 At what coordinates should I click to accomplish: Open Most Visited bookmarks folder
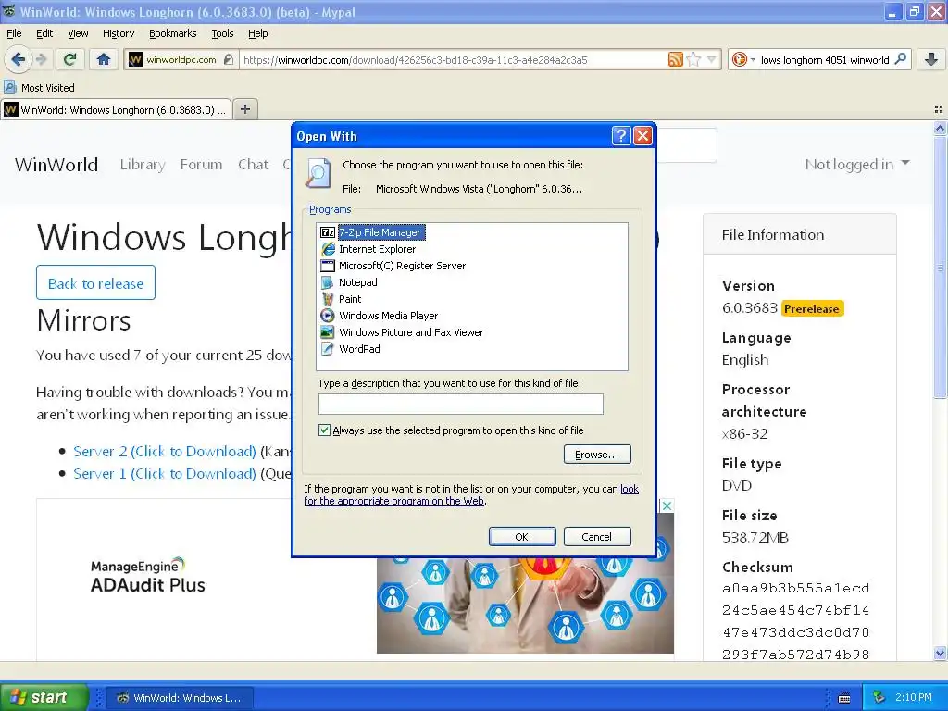coord(39,88)
